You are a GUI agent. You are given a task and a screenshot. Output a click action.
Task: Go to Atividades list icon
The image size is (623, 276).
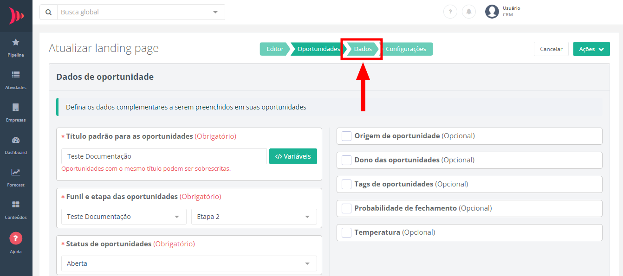point(16,75)
